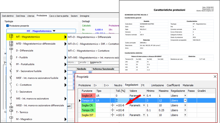
Task: Close the Proprietà dialog
Action: tap(215, 77)
